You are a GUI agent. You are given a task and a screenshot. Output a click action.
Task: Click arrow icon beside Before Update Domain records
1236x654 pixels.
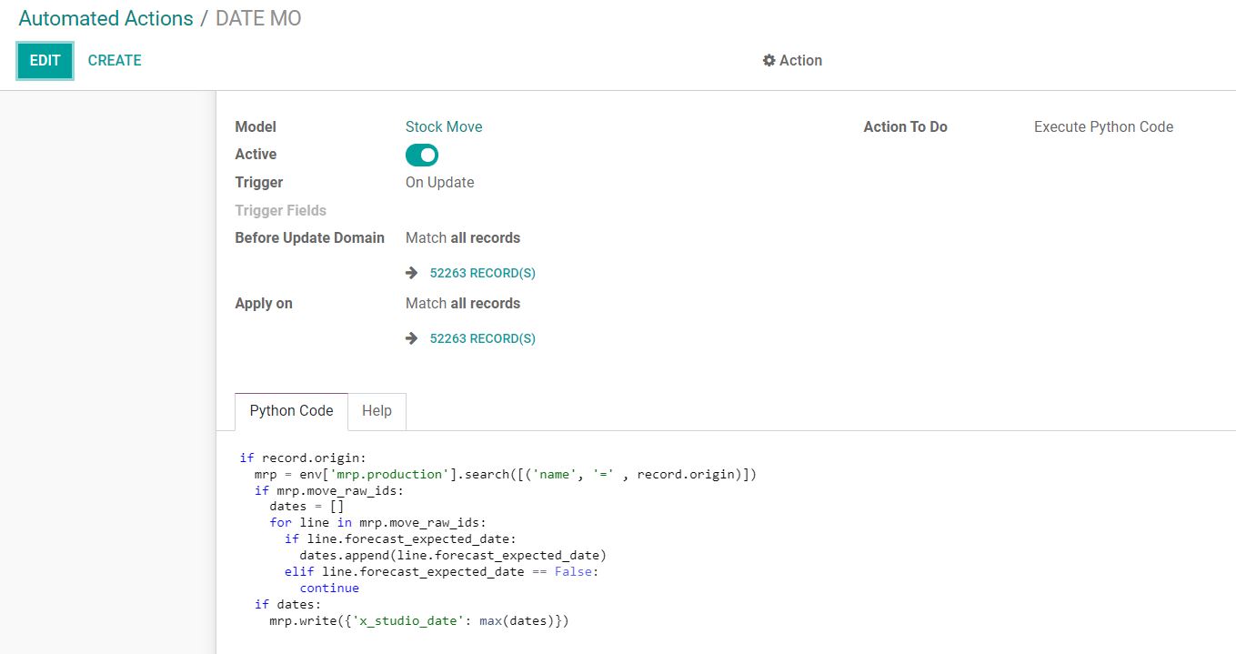coord(411,273)
